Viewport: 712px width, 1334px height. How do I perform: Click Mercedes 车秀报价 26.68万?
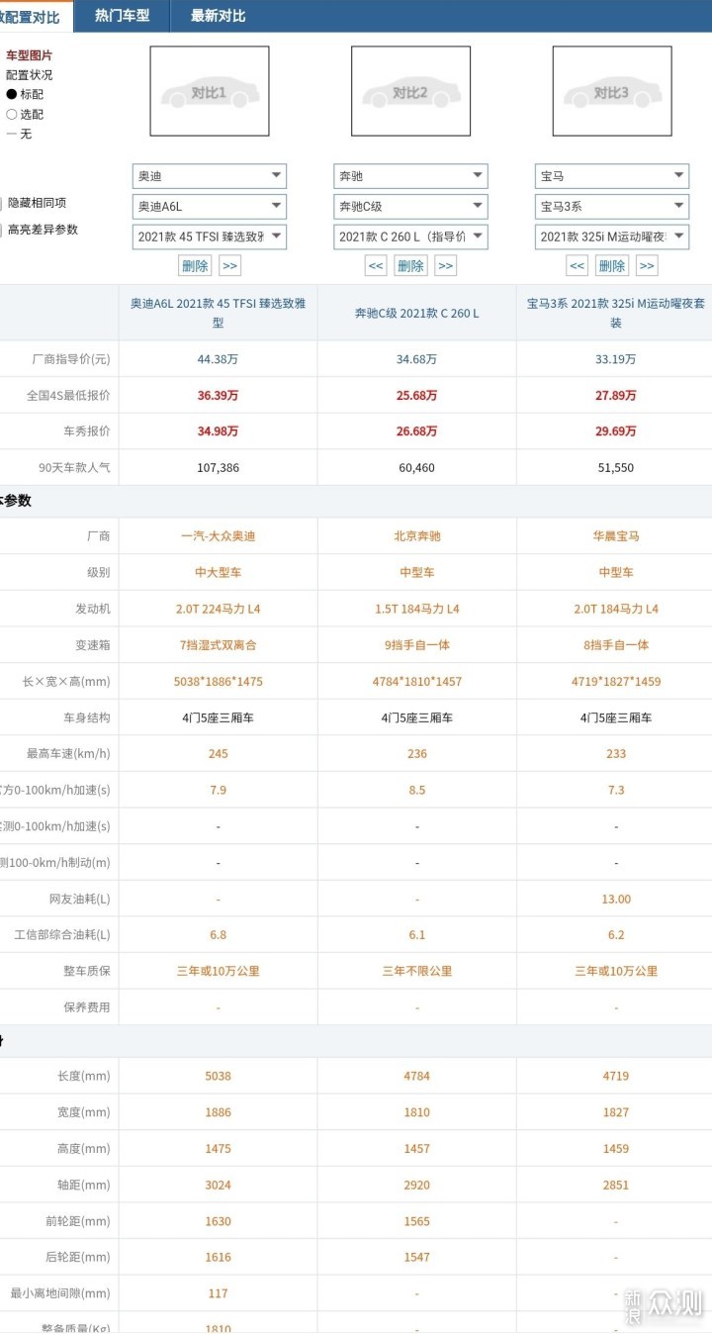(416, 431)
